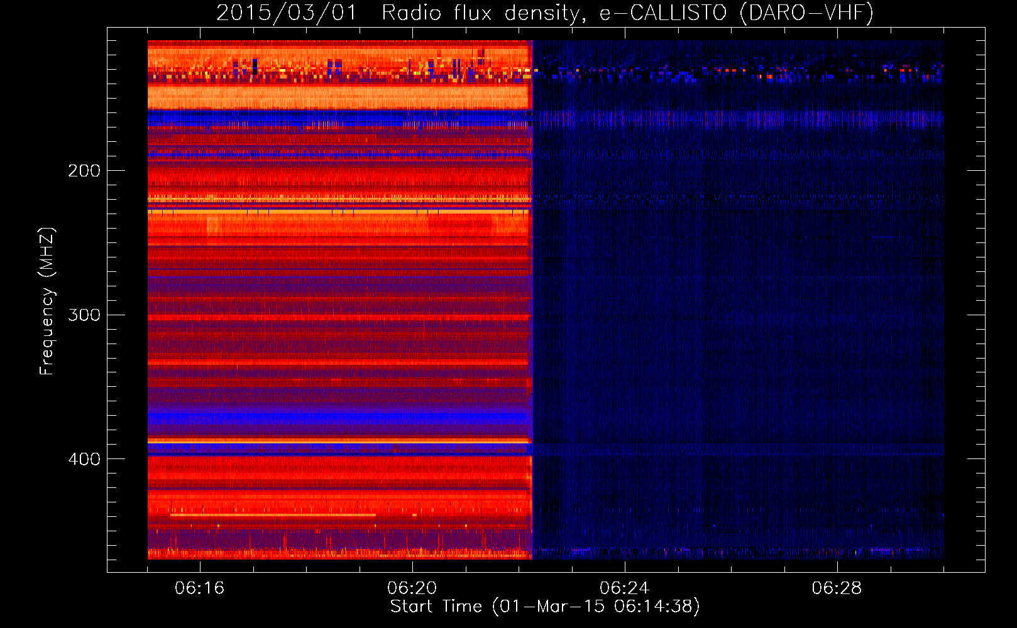
Task: Click the 06:20 time tick label
Action: click(x=412, y=588)
